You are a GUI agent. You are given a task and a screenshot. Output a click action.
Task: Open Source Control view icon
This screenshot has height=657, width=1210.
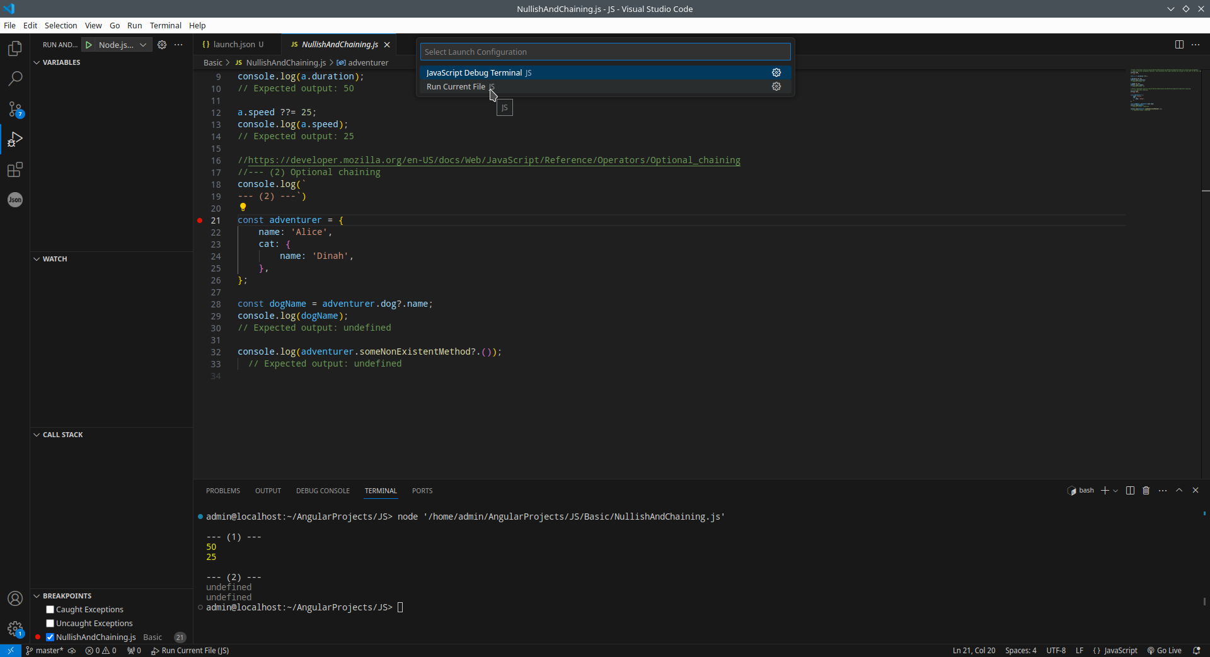15,109
